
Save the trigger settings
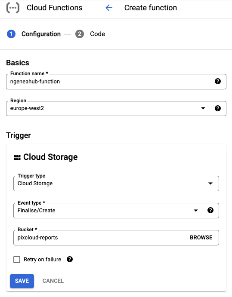click(x=22, y=281)
